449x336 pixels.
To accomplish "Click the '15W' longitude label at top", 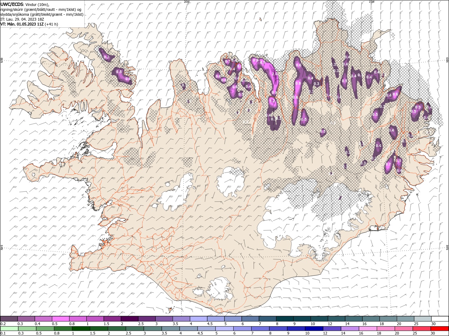I will coord(371,2).
